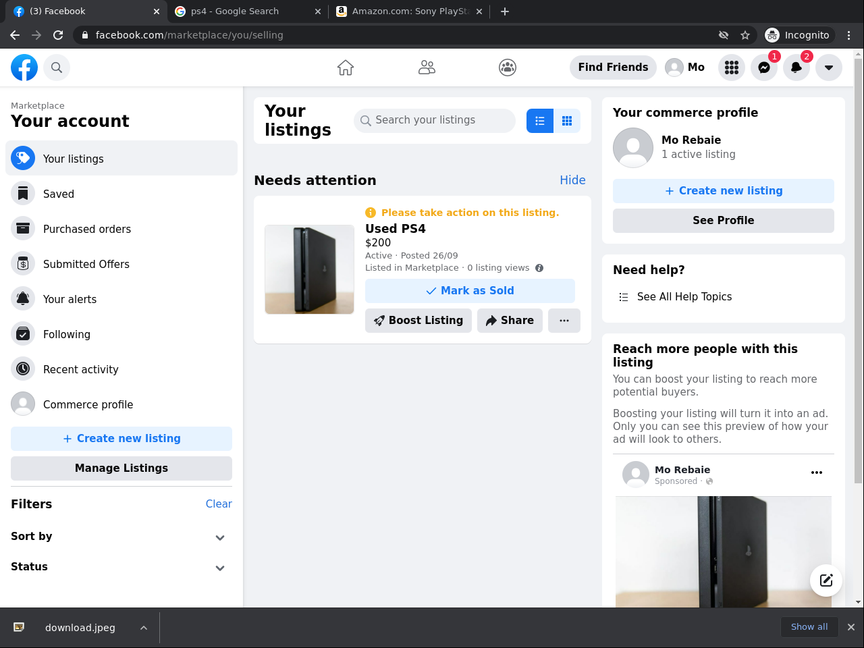Click the info icon next to listing views
The height and width of the screenshot is (648, 864).
pos(539,268)
